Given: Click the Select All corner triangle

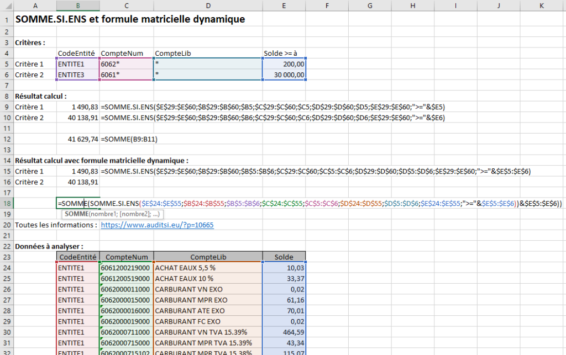Looking at the screenshot, I should 7,5.
